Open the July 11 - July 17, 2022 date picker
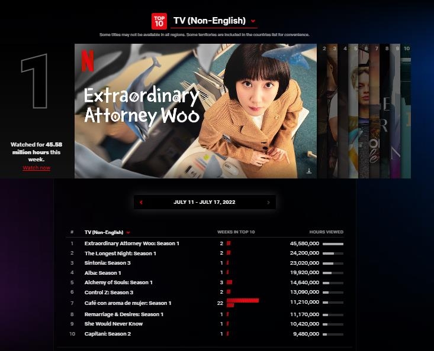 pos(204,202)
